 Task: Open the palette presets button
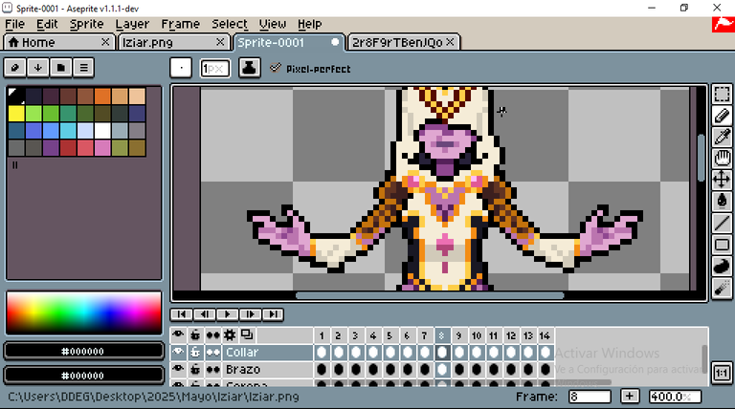point(61,68)
